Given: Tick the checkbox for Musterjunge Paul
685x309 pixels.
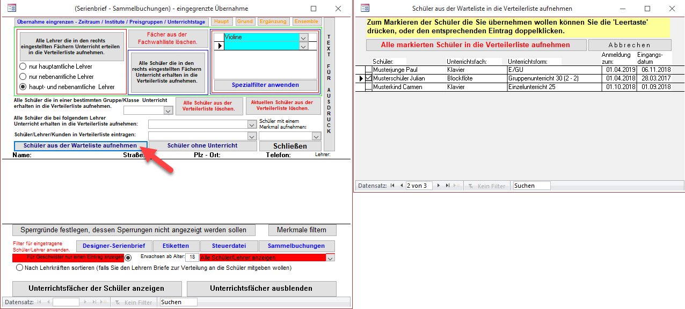Looking at the screenshot, I should click(368, 70).
